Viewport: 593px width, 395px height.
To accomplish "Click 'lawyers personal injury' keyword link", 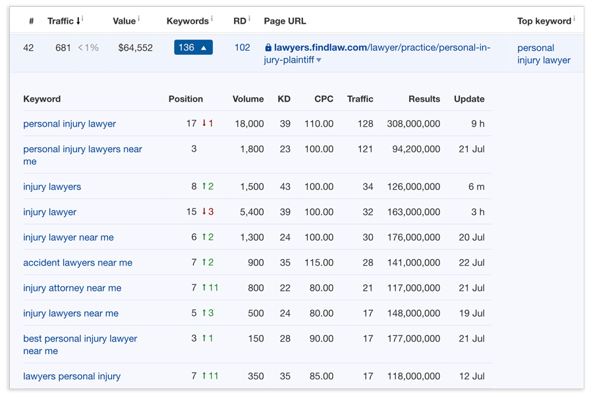I will 72,376.
